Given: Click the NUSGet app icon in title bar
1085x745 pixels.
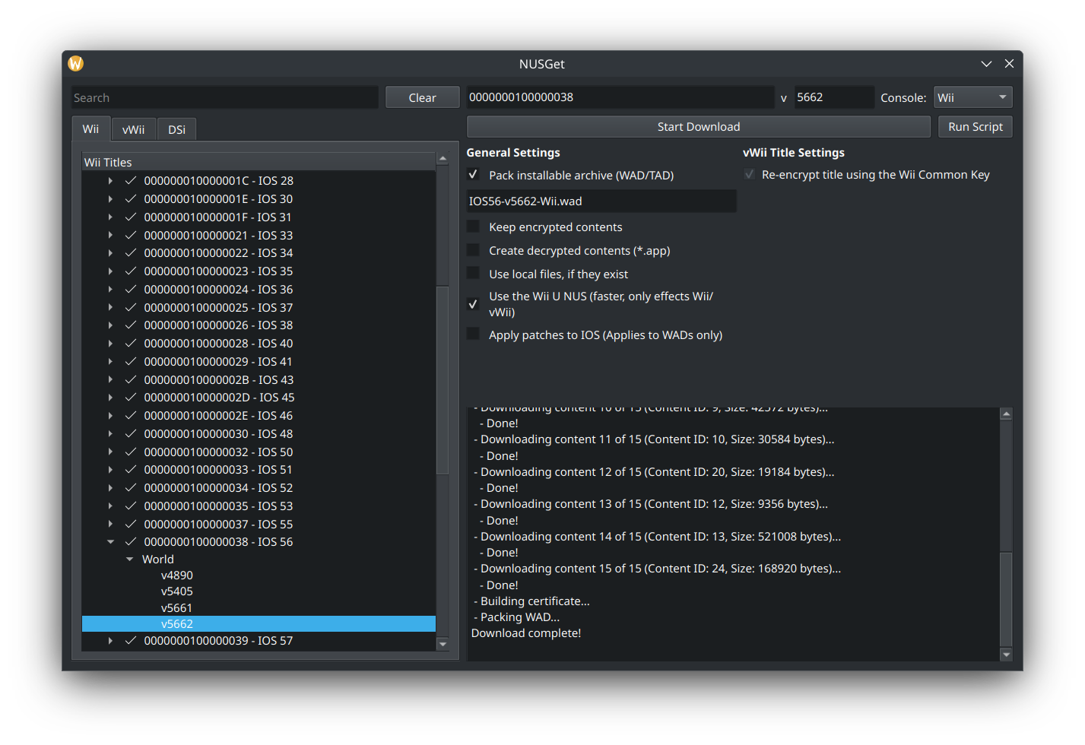Looking at the screenshot, I should point(76,64).
